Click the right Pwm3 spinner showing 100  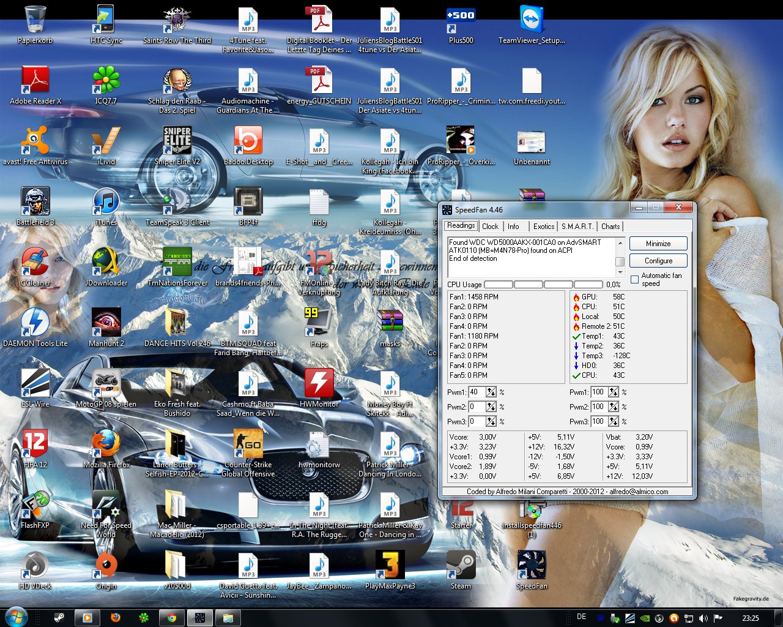[x=613, y=421]
